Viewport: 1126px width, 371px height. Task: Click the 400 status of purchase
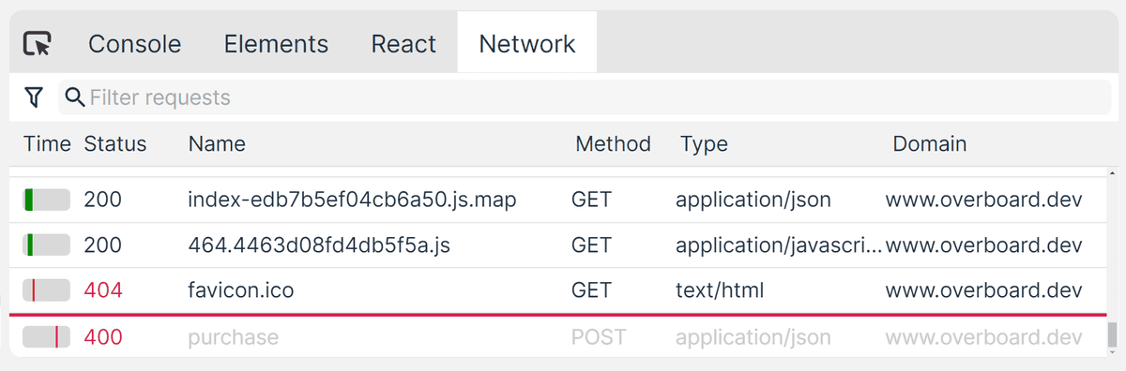pyautogui.click(x=103, y=336)
